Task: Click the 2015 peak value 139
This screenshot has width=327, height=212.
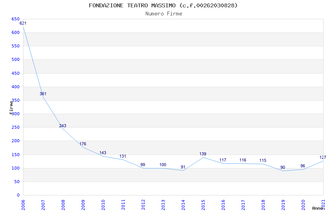Action: click(x=203, y=154)
